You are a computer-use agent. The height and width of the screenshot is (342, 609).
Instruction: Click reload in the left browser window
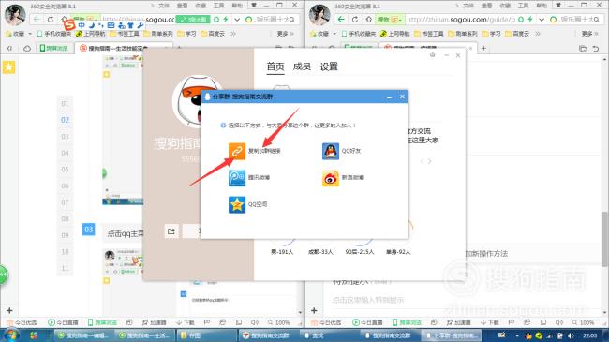point(51,19)
